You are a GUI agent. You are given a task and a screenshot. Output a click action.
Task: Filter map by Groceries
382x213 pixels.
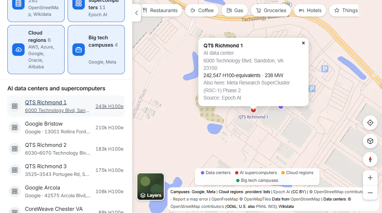coord(271,11)
